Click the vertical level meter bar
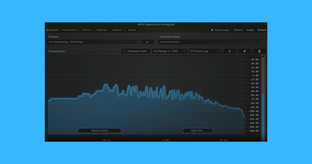 point(263,98)
